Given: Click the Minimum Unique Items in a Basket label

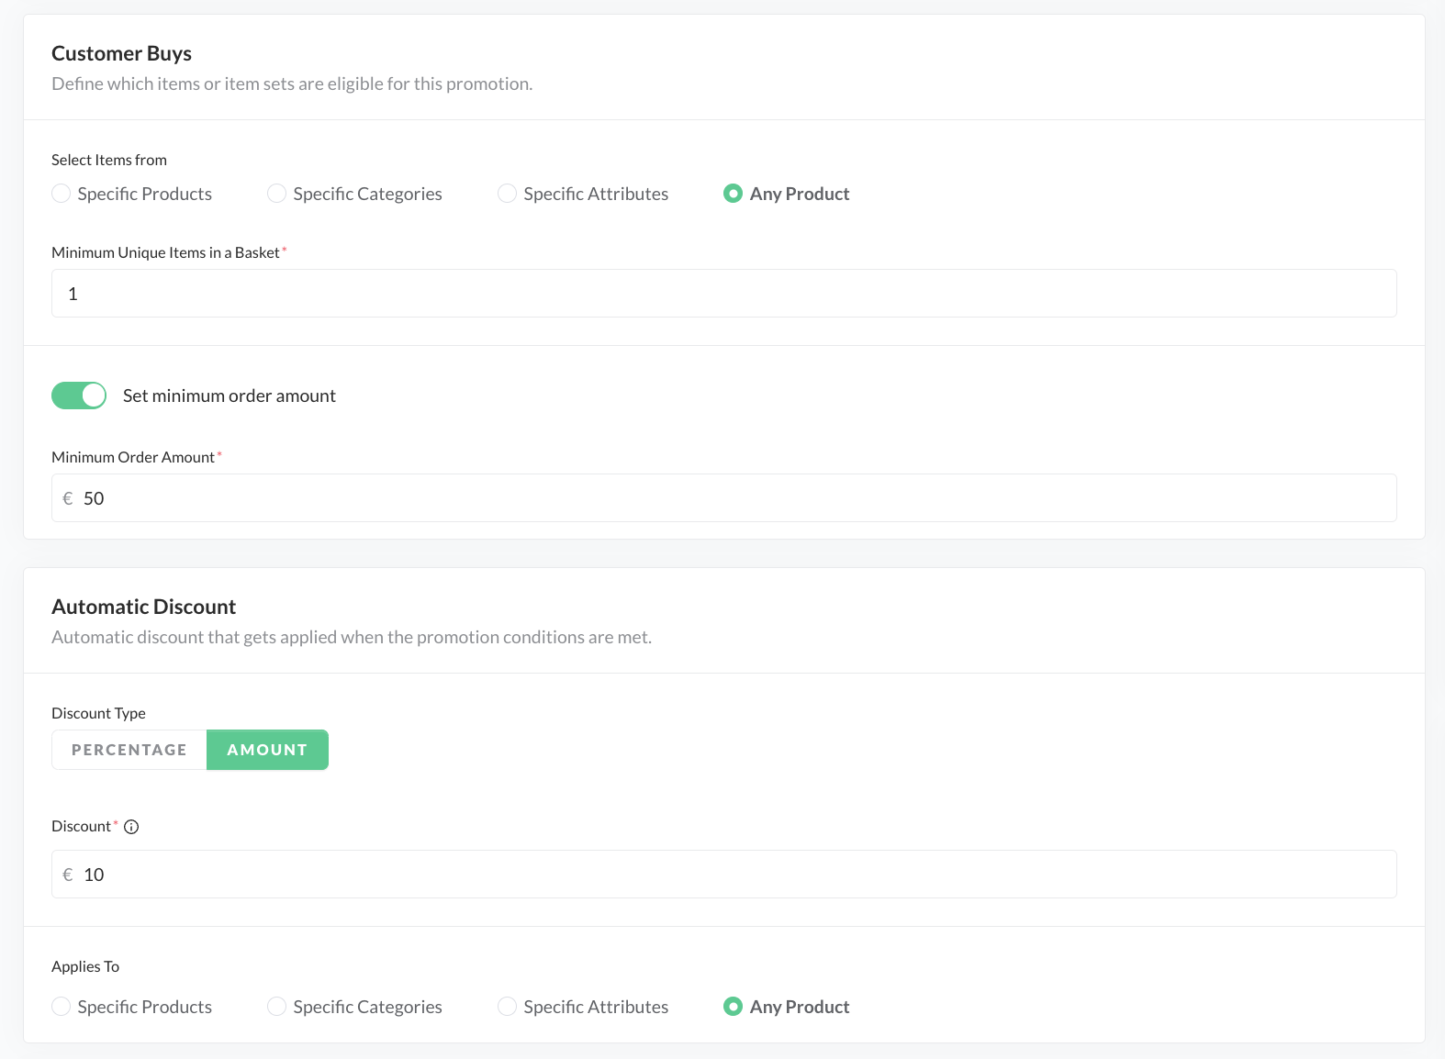Looking at the screenshot, I should (165, 252).
